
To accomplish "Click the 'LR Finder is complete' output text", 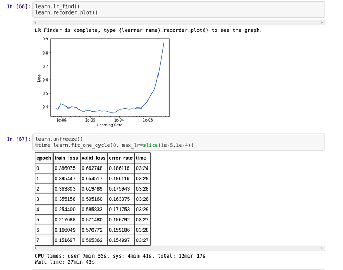I will [148, 30].
